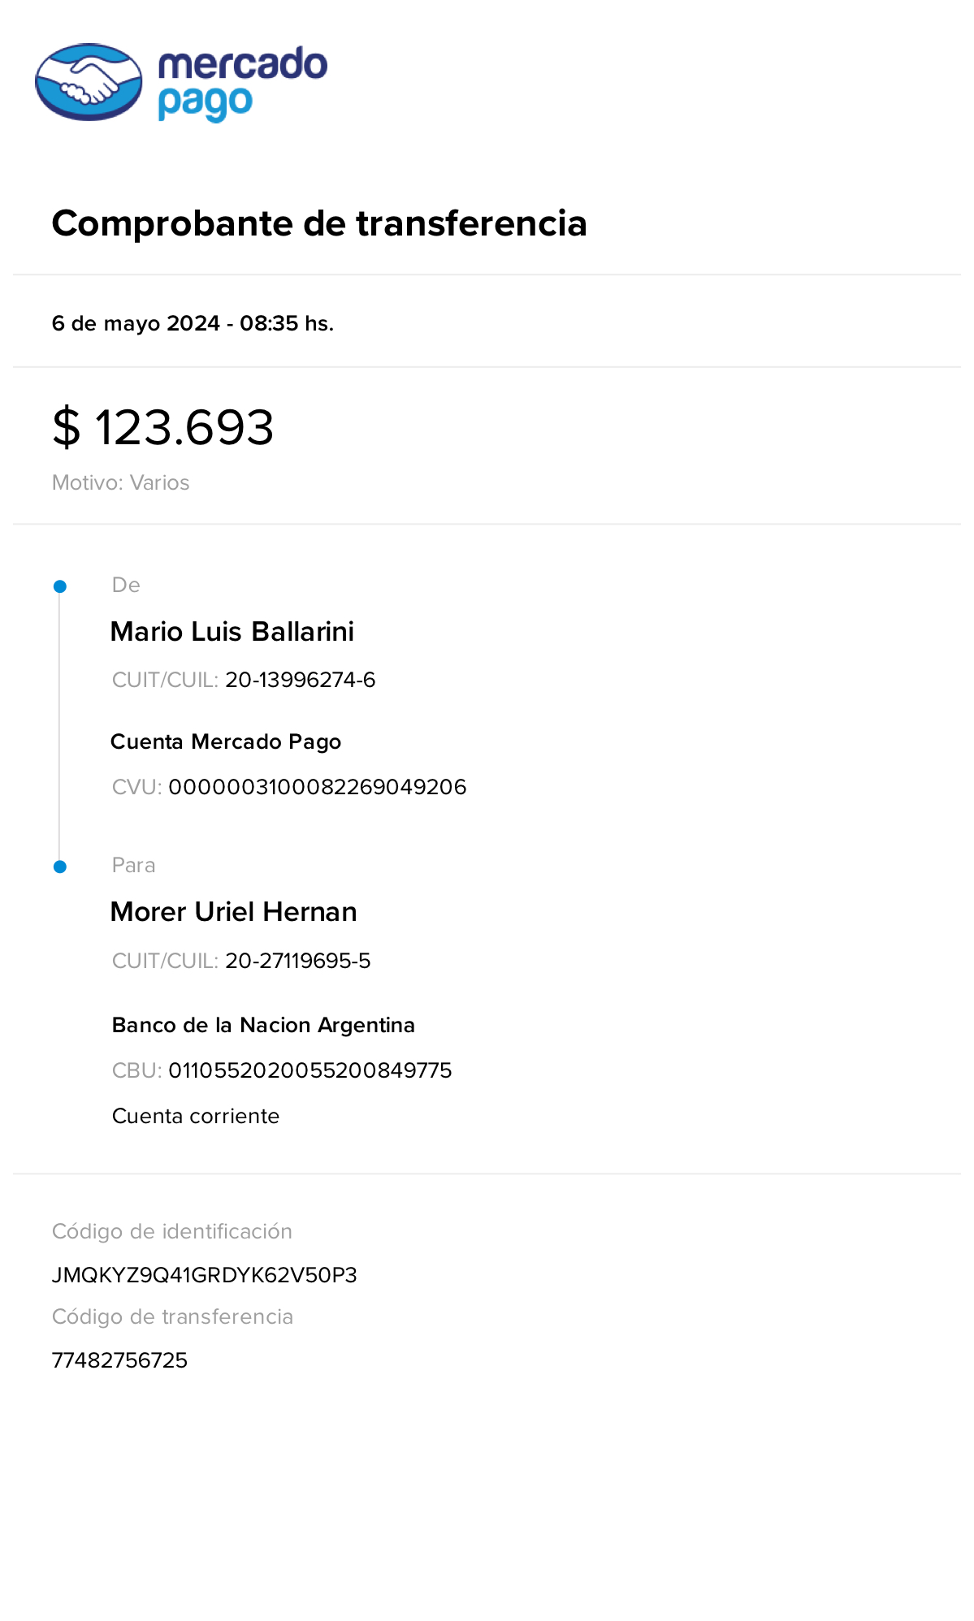Select sender name Mario Luis Ballarini
The image size is (974, 1621).
232,632
